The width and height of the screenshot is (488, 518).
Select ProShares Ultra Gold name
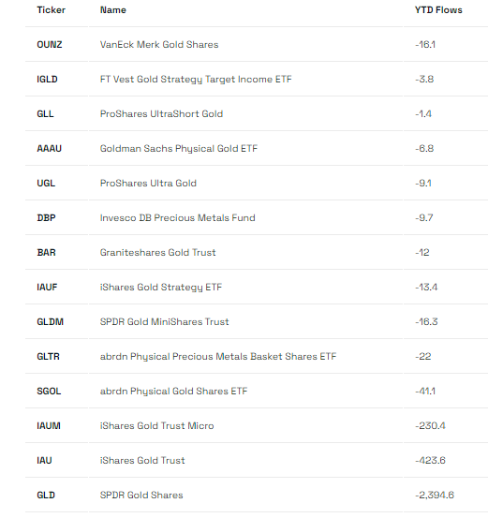coord(148,184)
